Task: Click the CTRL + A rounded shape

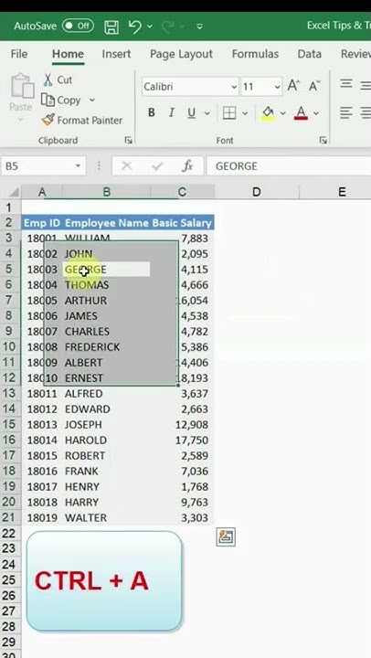Action: pyautogui.click(x=104, y=581)
